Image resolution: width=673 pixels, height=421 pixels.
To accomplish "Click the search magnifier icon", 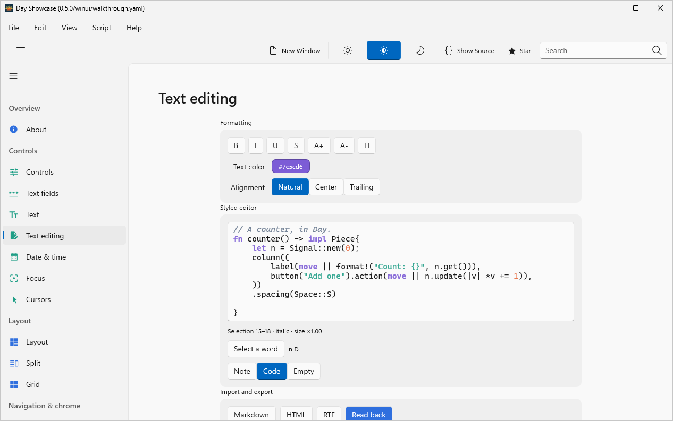I will (x=657, y=50).
